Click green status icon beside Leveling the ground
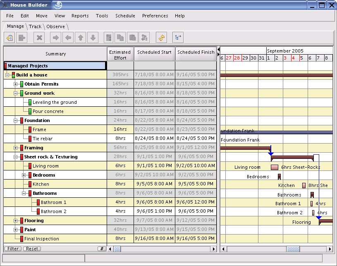Viewport: 337px width, 266px height. tap(30, 102)
